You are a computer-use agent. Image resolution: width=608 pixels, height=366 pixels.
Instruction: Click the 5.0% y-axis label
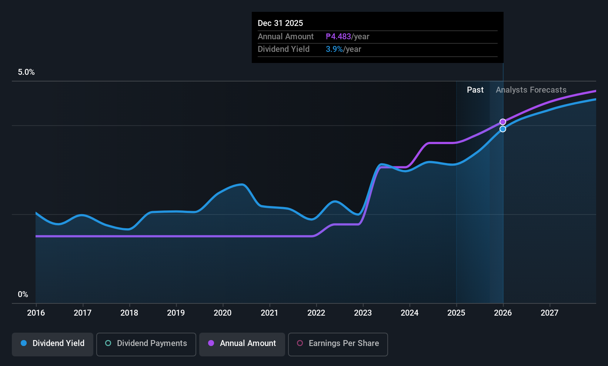(26, 72)
